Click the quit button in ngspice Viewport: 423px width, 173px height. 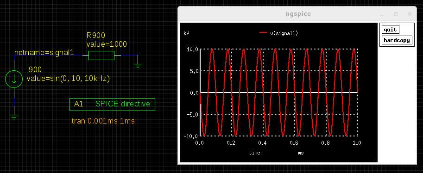pos(390,30)
